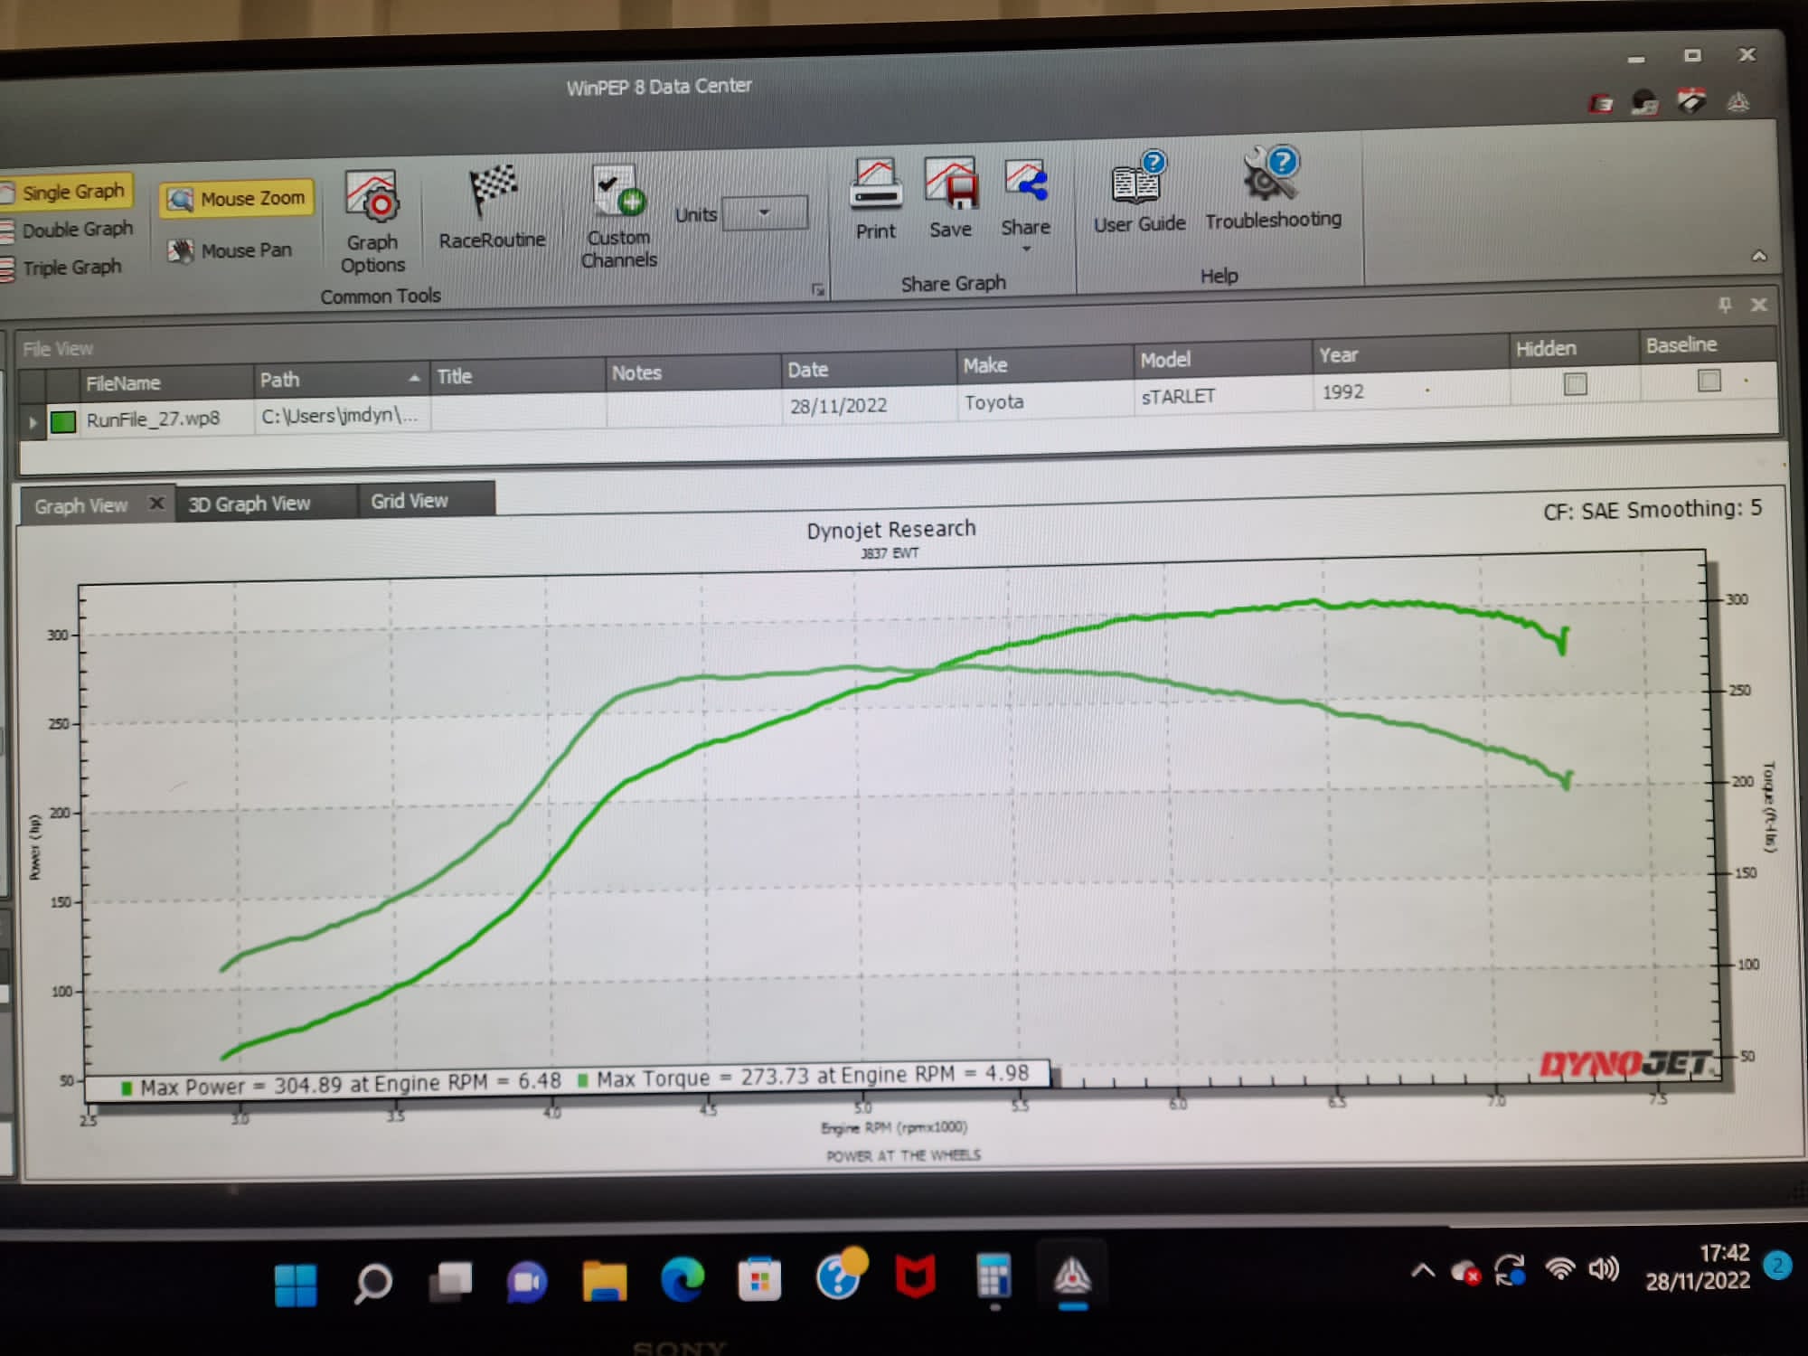Screen dimensions: 1808x1356
Task: Sort by the Path column header
Action: point(341,379)
